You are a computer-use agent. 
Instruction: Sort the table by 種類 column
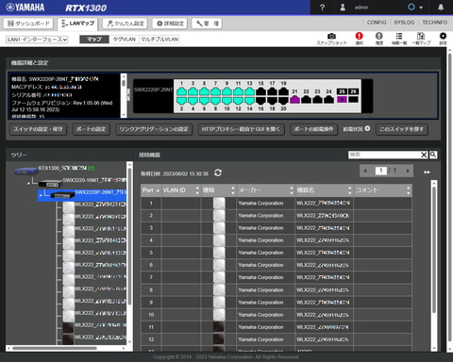click(218, 190)
